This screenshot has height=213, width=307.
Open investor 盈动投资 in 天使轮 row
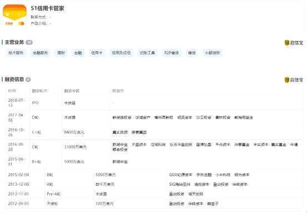point(177,204)
